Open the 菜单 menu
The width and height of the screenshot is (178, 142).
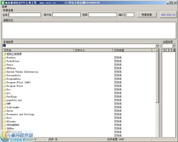4,7
